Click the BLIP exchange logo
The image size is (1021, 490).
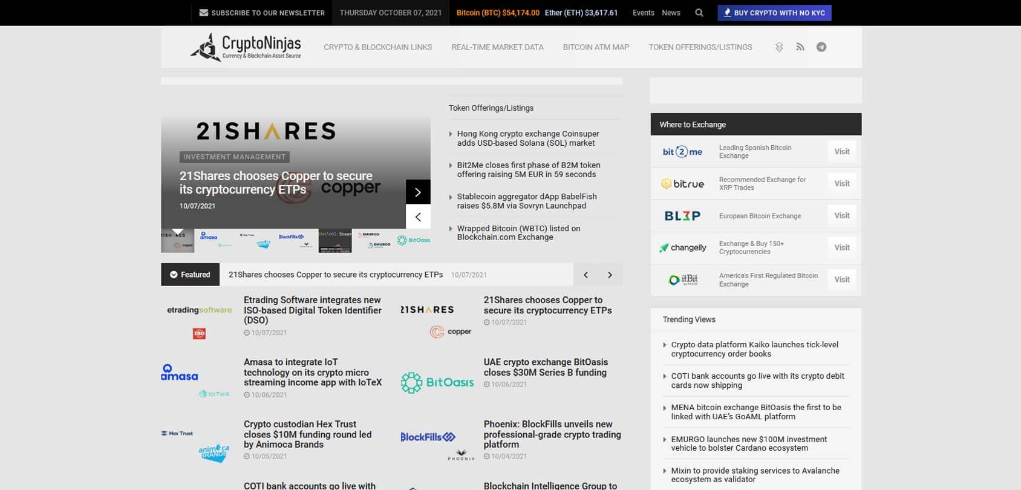point(682,216)
